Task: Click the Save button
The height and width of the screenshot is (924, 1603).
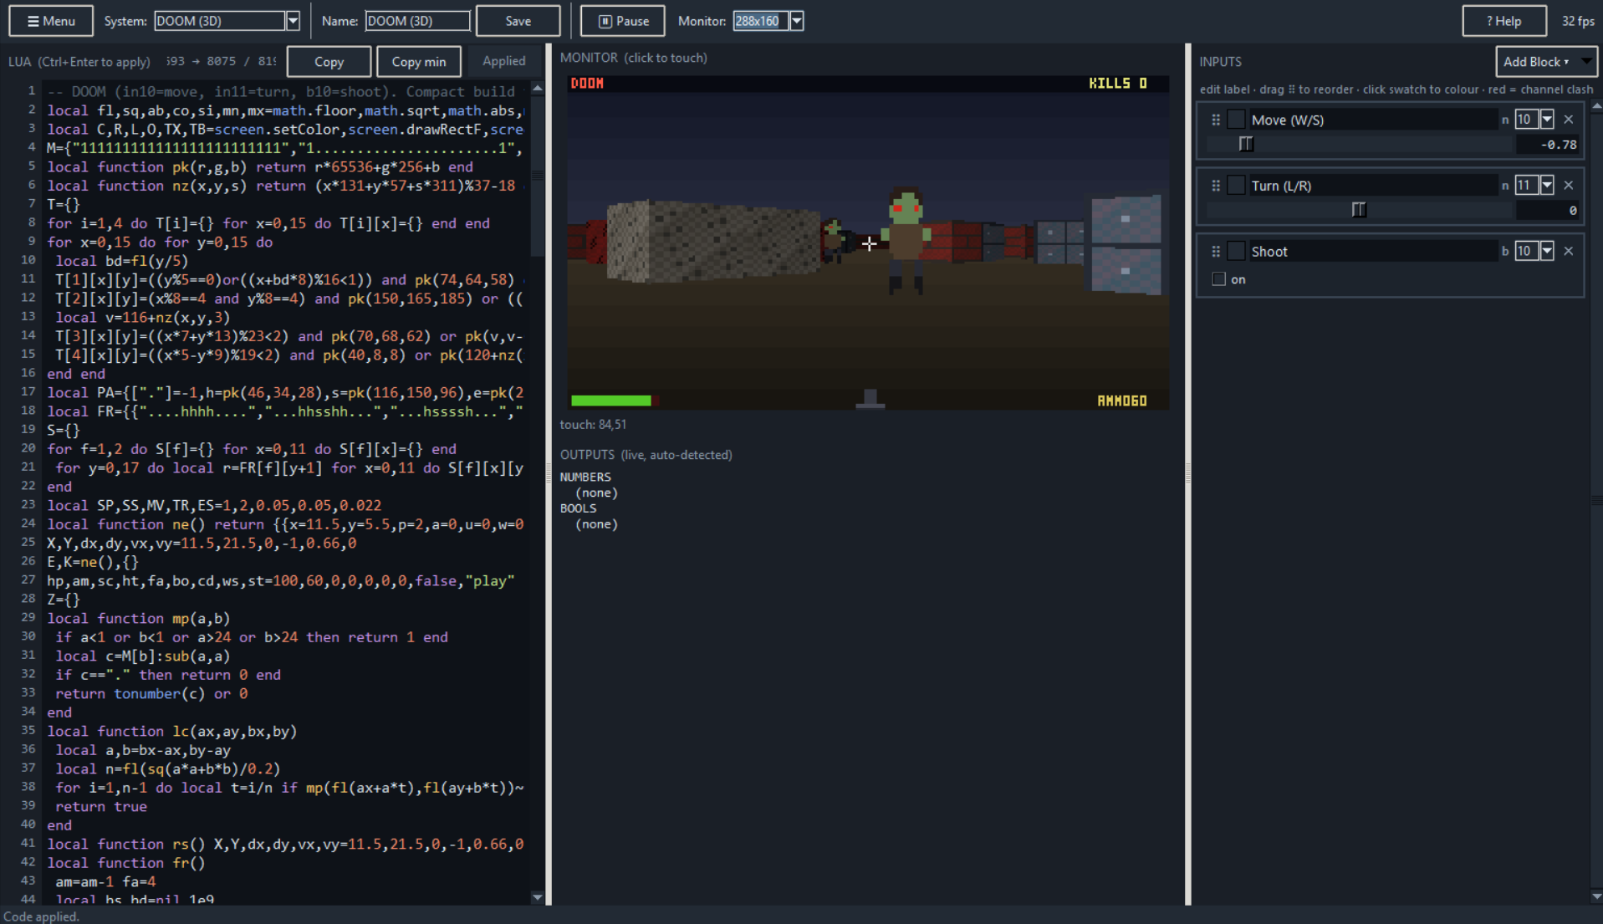Action: click(518, 21)
